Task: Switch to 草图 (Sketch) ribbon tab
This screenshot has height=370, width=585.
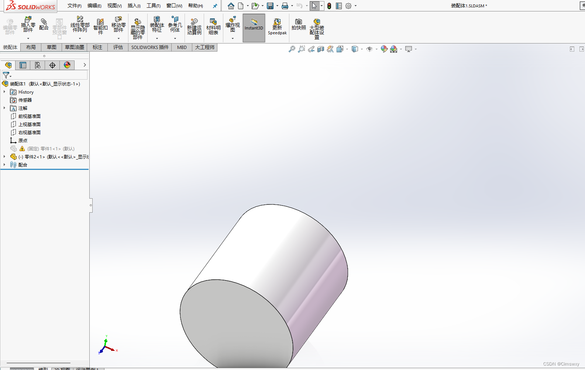Action: (52, 47)
